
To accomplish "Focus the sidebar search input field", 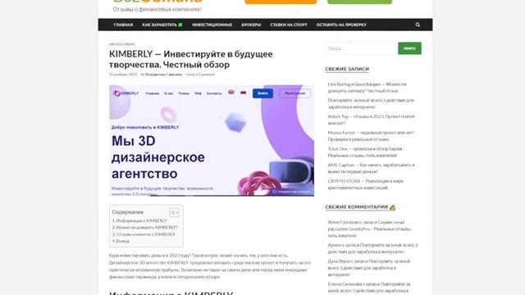I will pos(362,48).
